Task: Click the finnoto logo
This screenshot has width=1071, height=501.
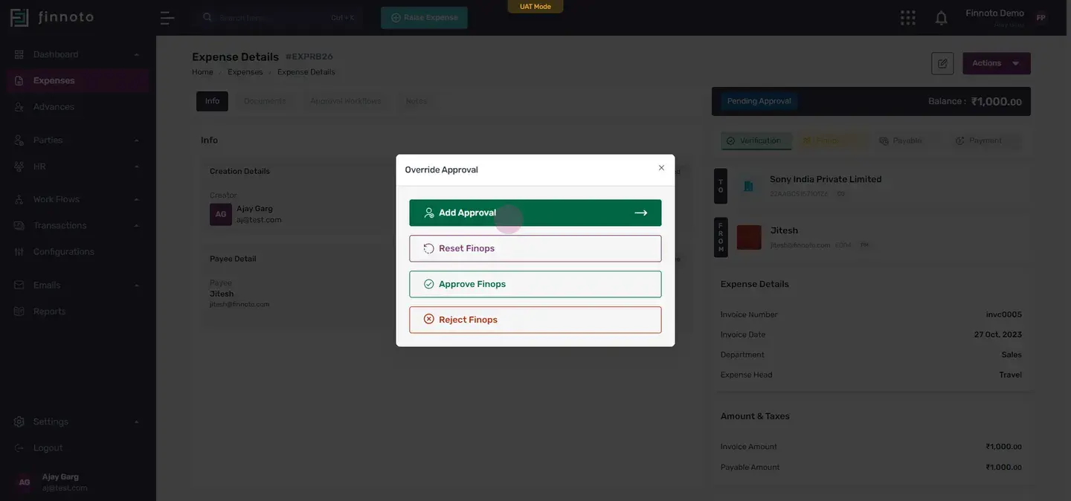Action: (52, 17)
